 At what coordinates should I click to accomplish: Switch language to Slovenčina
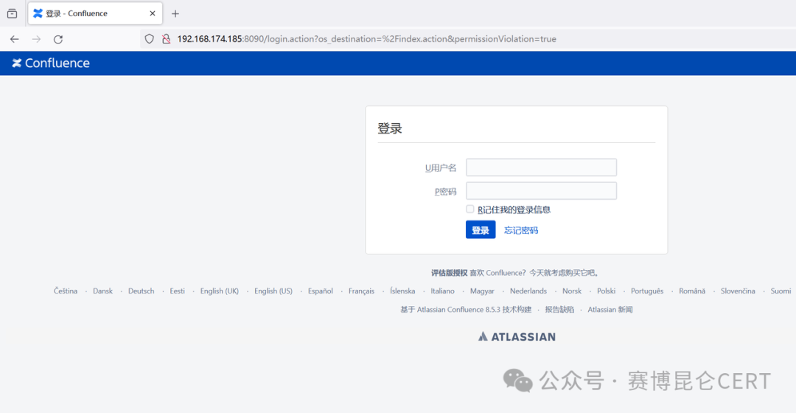738,291
